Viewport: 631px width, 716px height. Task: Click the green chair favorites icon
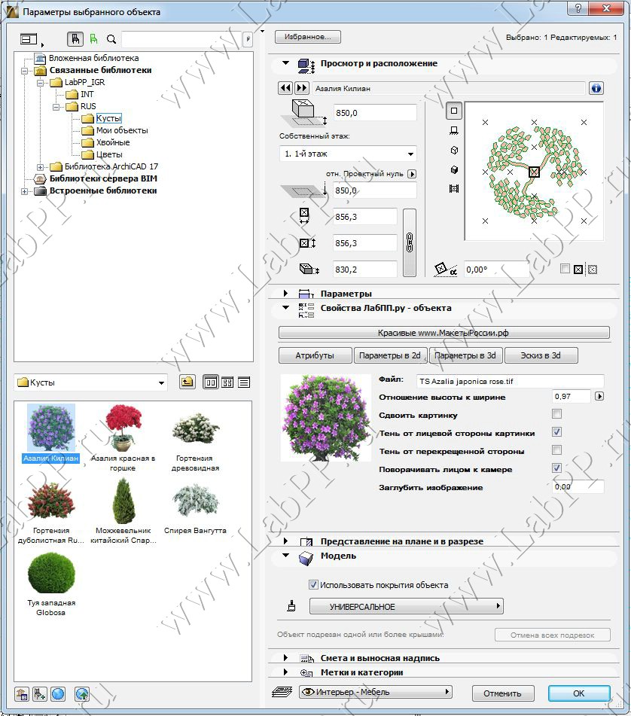point(93,39)
